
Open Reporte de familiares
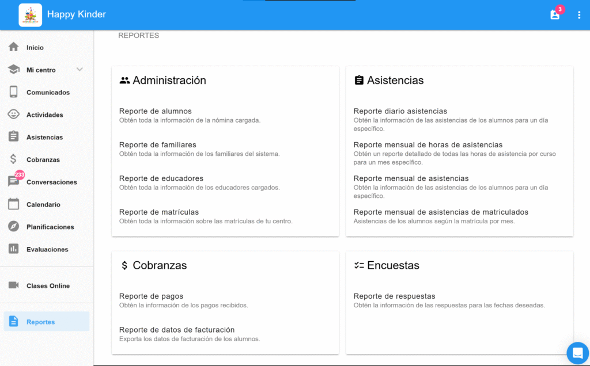[x=158, y=144]
